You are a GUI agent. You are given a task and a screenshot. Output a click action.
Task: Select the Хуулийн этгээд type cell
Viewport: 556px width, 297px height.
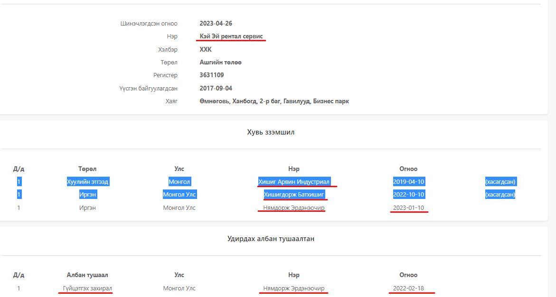pos(87,181)
